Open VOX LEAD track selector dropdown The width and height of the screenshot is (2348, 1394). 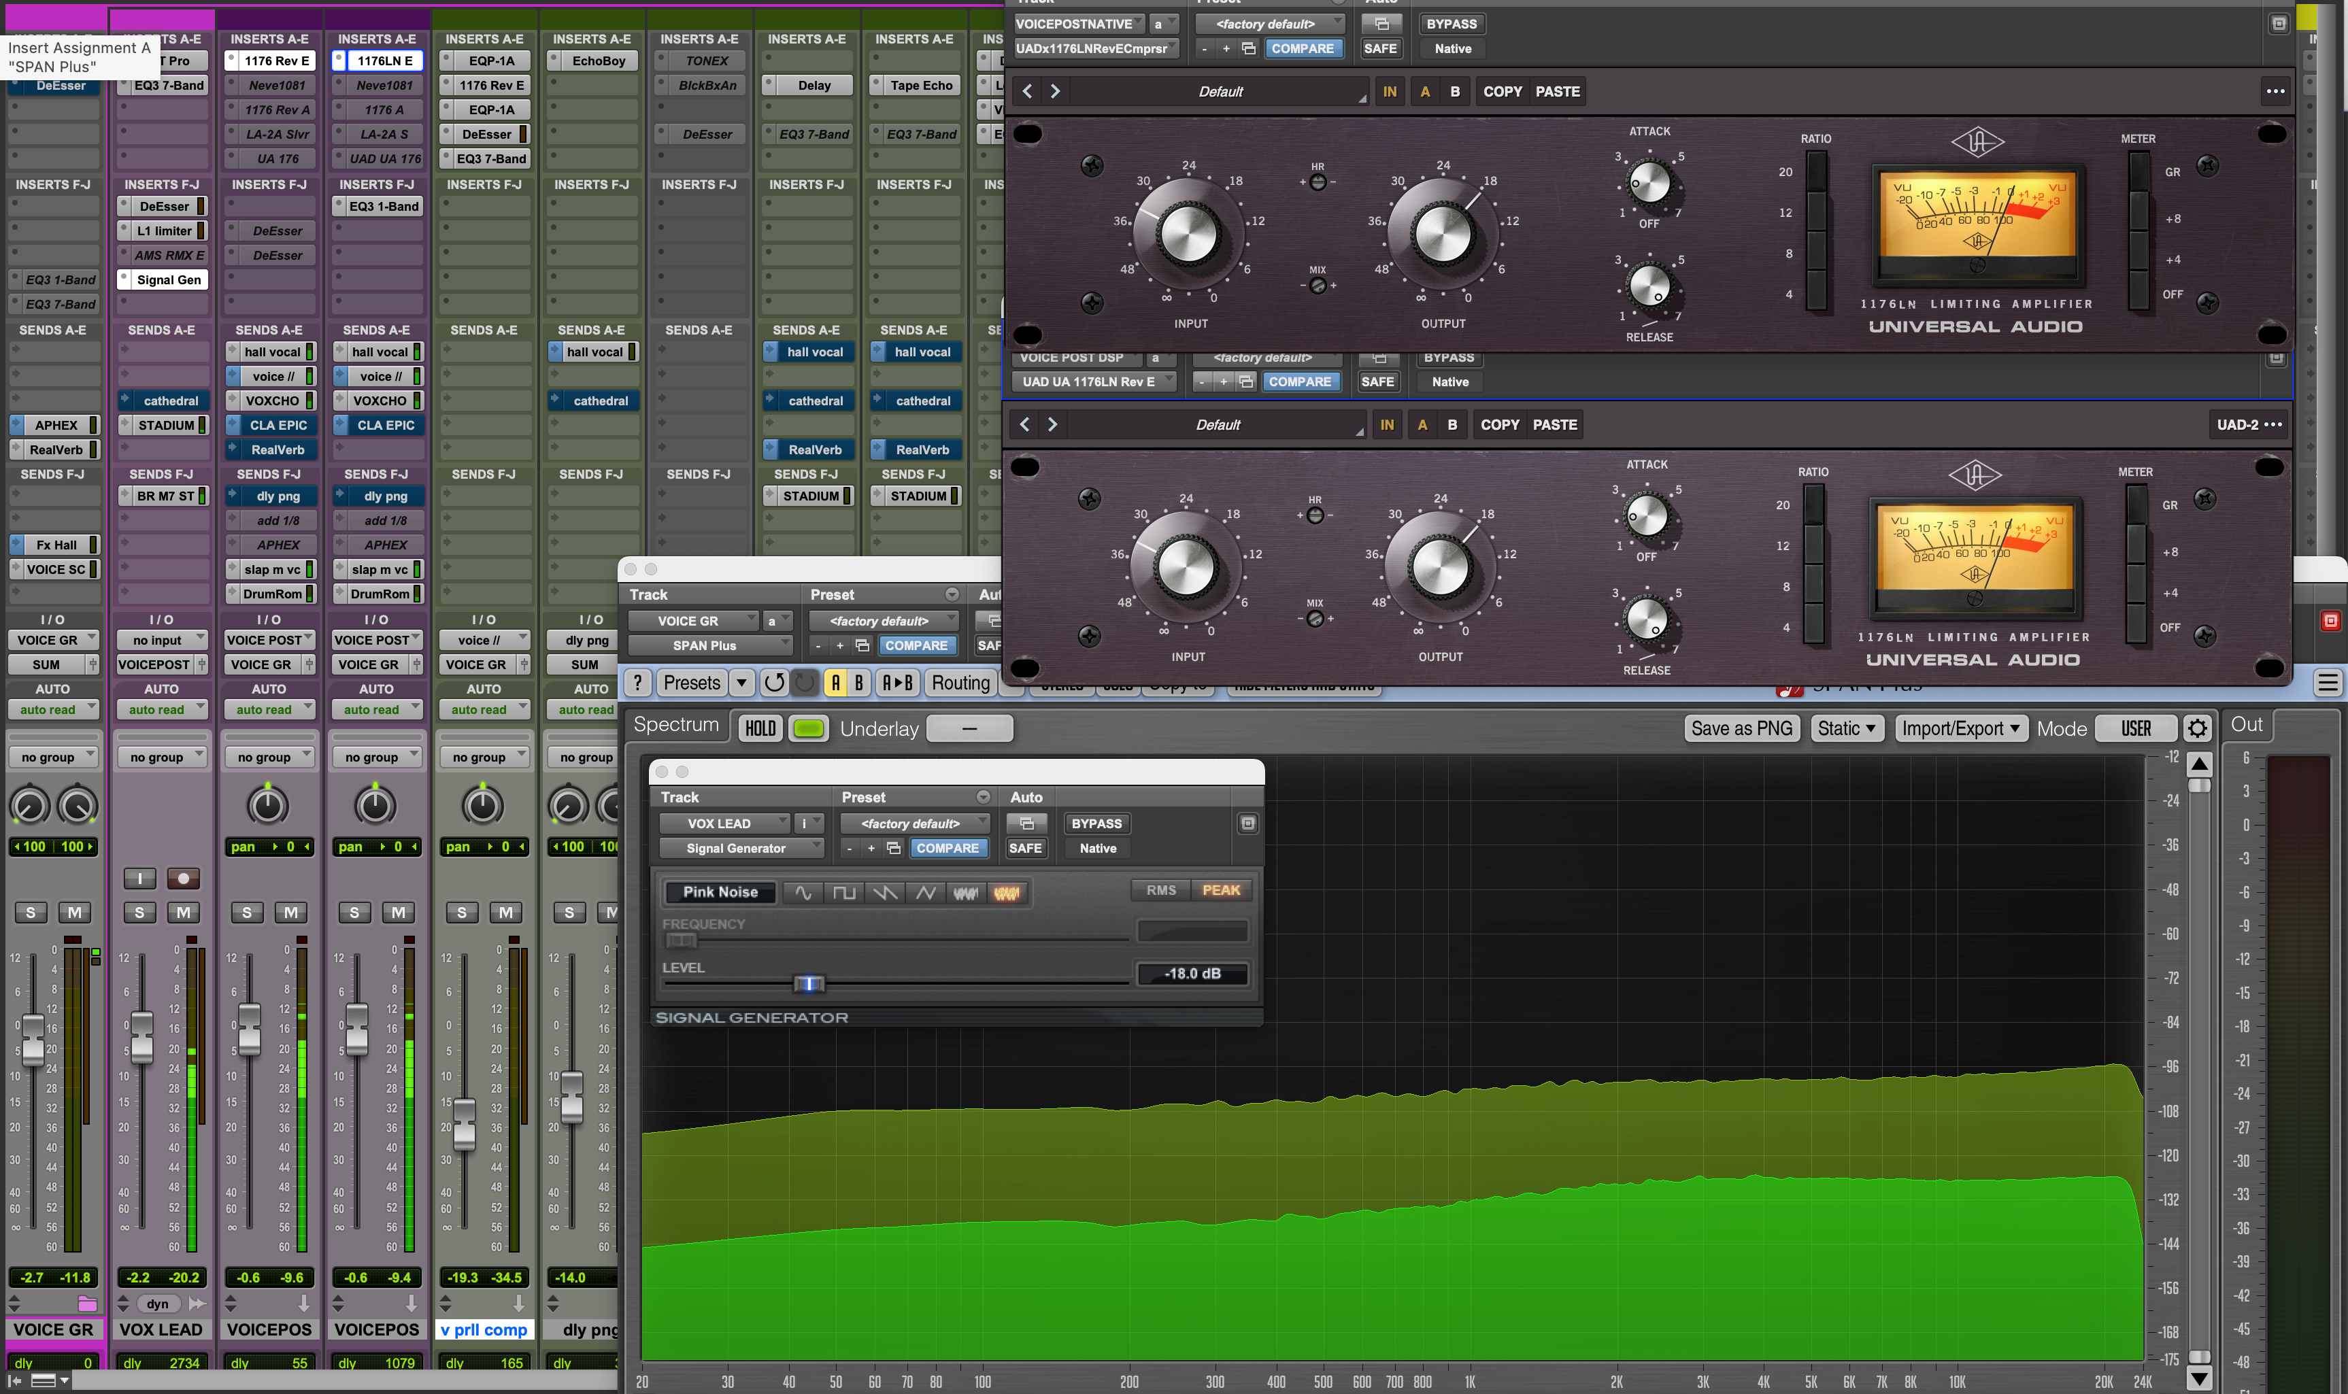click(724, 823)
